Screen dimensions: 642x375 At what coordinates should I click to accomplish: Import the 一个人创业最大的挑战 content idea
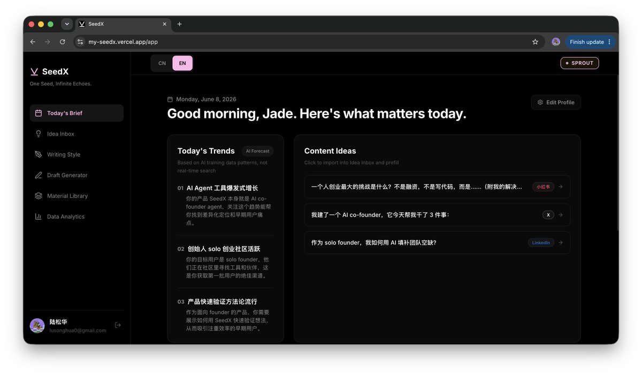(437, 187)
